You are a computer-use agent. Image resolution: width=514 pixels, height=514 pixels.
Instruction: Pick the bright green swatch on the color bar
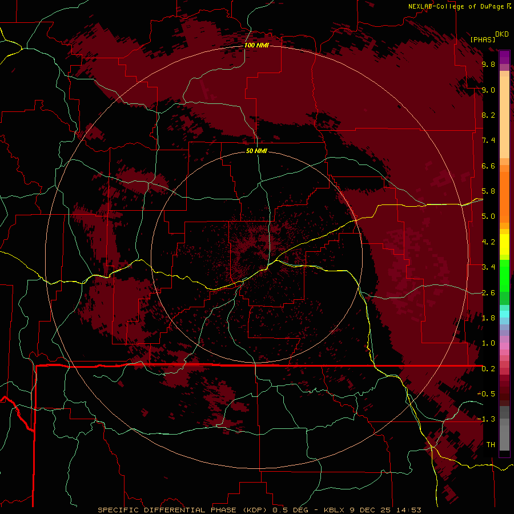[x=504, y=275]
